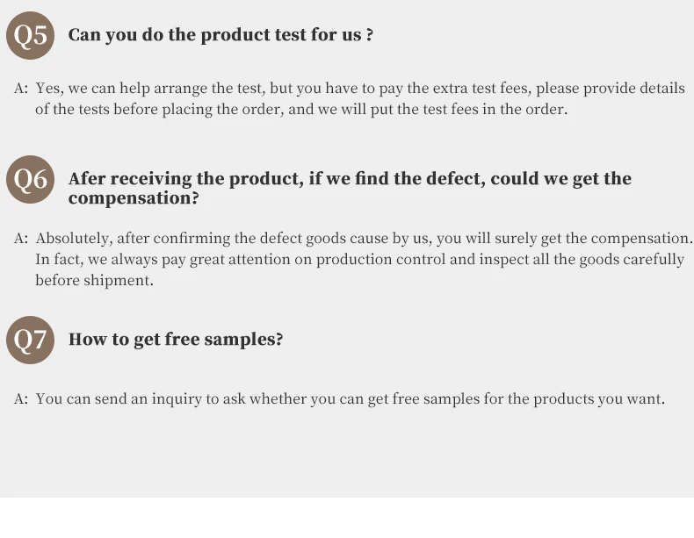Select the "A:" label under Q7
The width and height of the screenshot is (694, 538).
(22, 399)
